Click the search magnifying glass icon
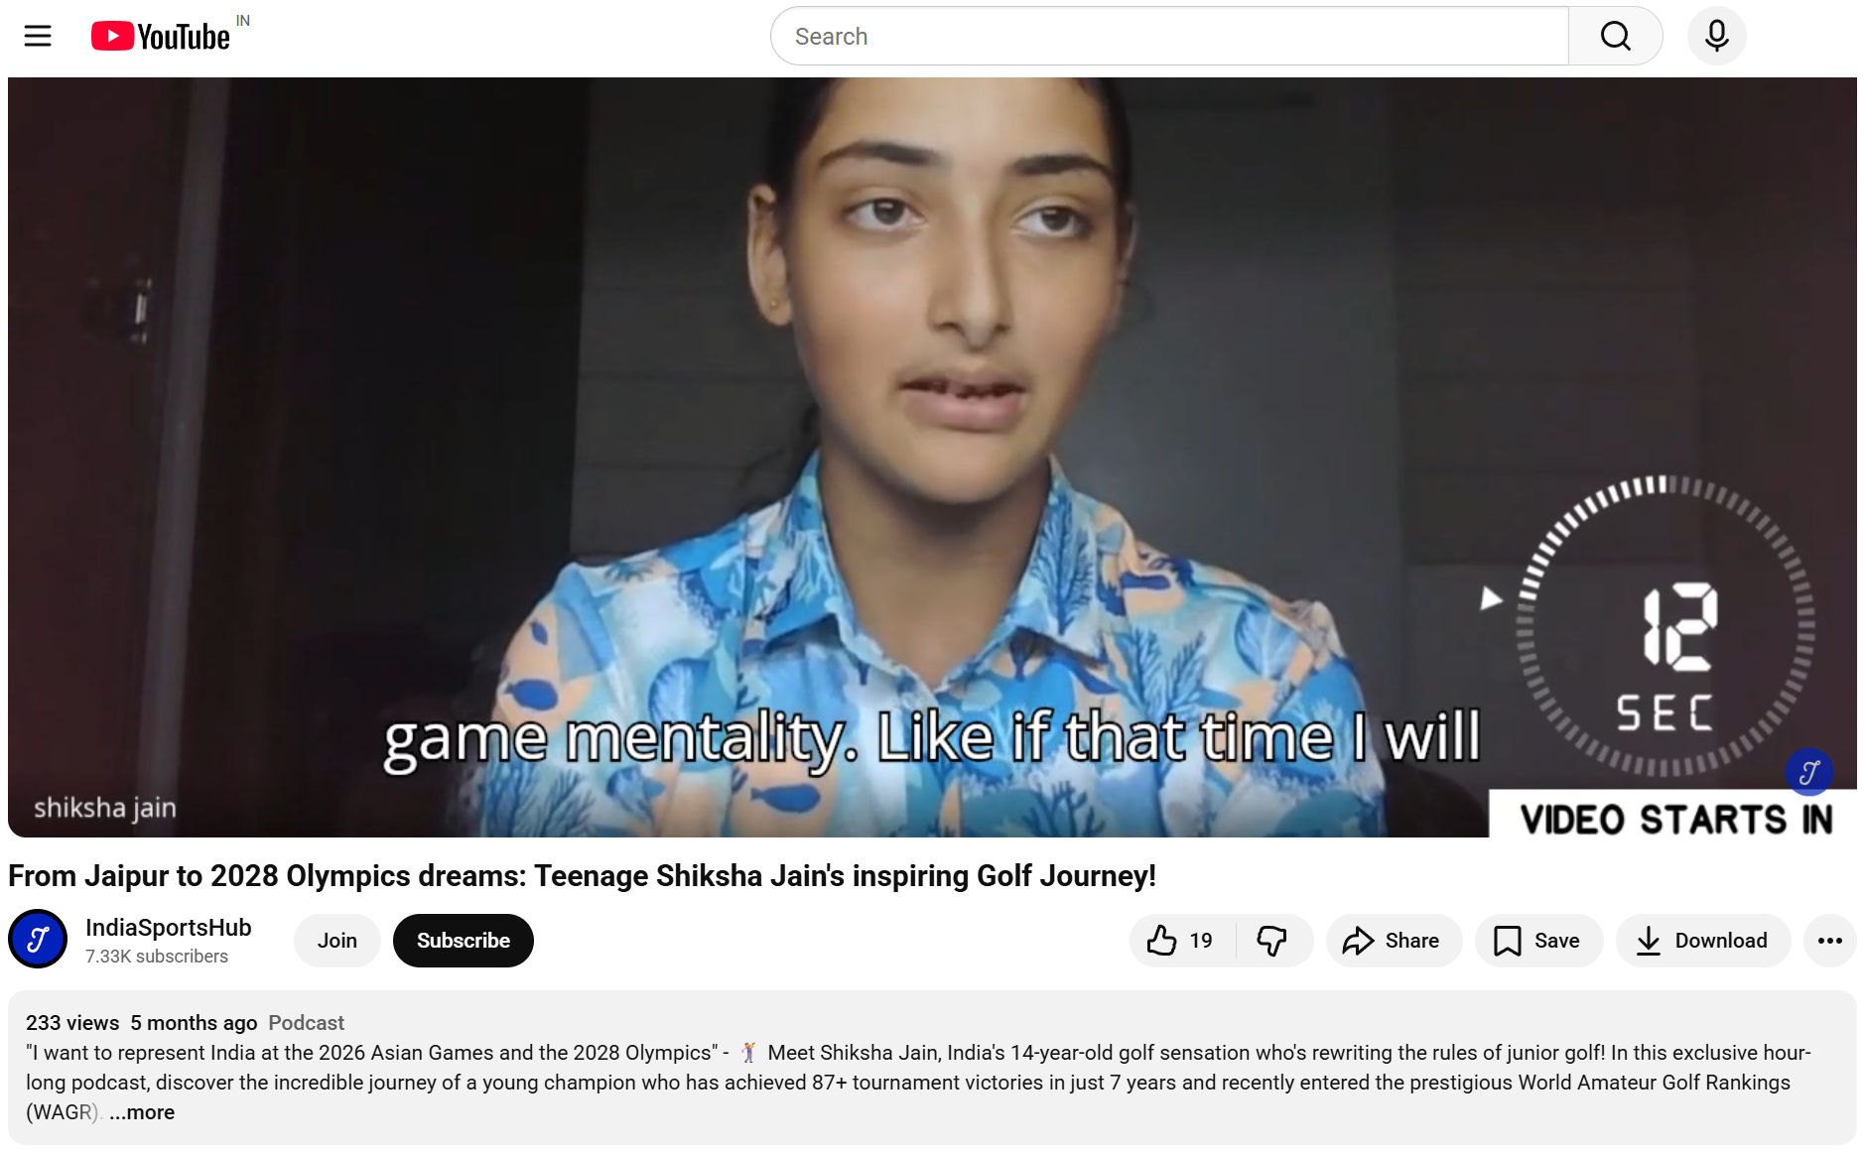Screen dimensions: 1864x1156 tap(1615, 36)
